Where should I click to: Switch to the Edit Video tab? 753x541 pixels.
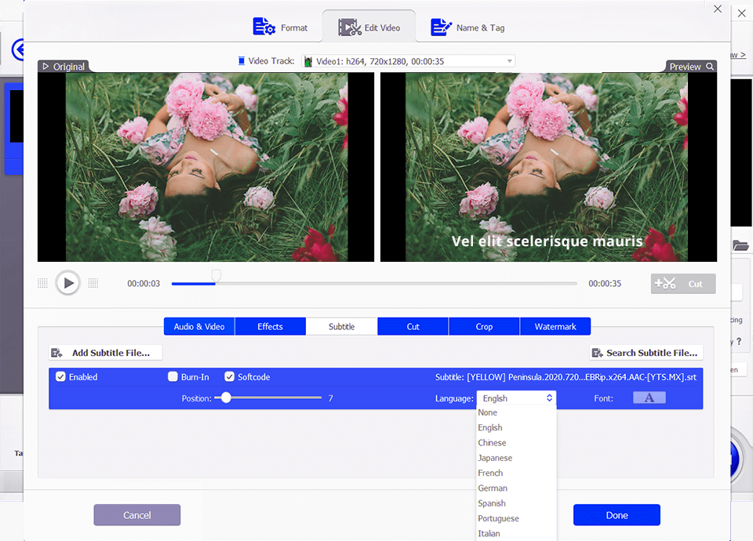pyautogui.click(x=369, y=27)
